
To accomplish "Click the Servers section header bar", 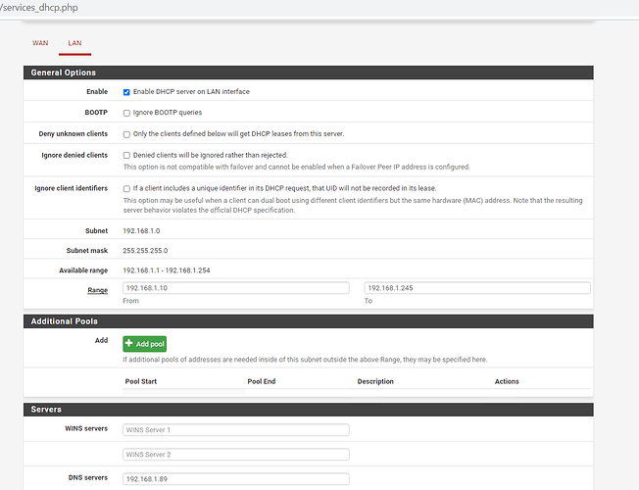I will pos(308,409).
